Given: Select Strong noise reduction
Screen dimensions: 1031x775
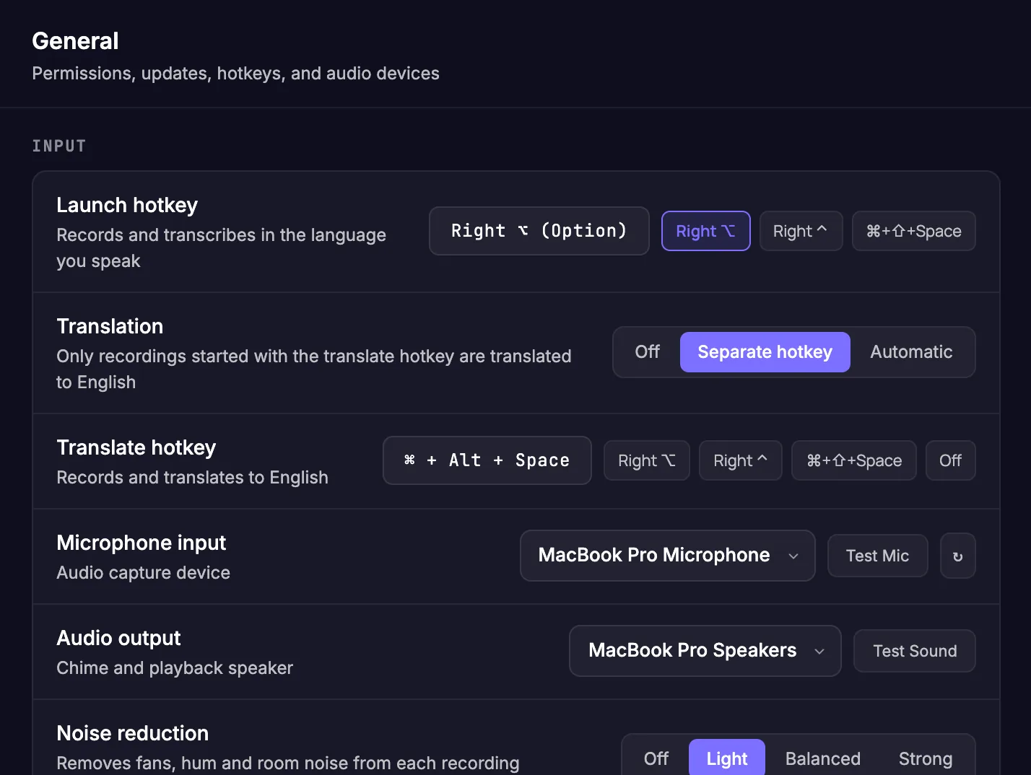Looking at the screenshot, I should coord(925,758).
